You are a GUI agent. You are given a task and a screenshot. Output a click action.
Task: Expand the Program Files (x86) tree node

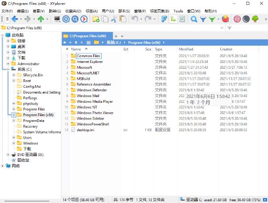[14, 115]
